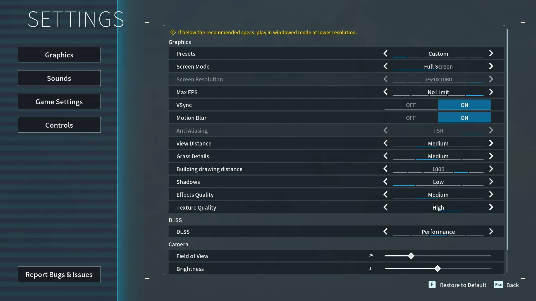Click the Anti Aliasing value TSR
Image resolution: width=536 pixels, height=301 pixels.
[438, 130]
